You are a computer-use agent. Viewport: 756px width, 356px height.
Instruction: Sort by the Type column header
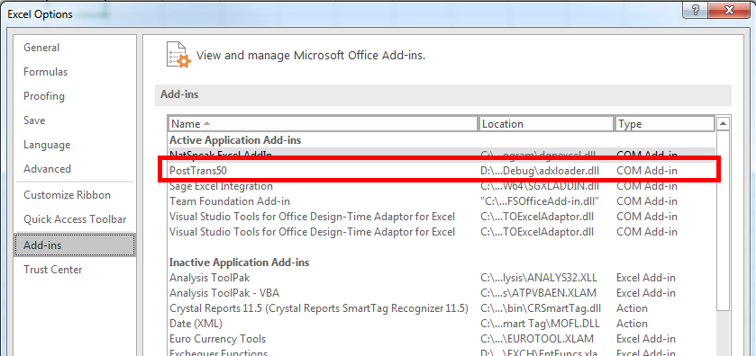pyautogui.click(x=664, y=124)
